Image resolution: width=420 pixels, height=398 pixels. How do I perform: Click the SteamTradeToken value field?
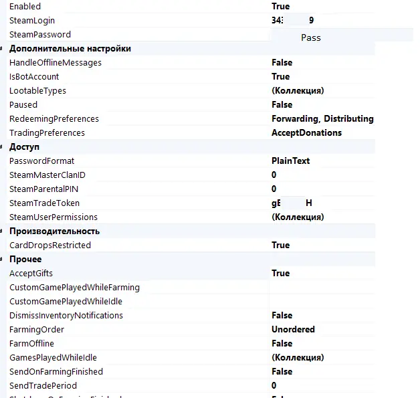tap(322, 203)
